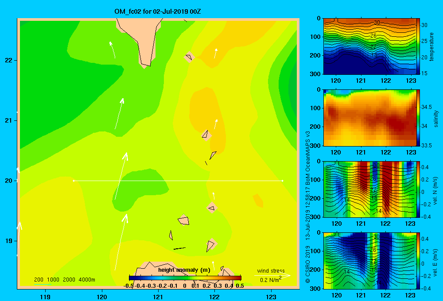Click the "height anomaly (m)" legend label
443x301 pixels.
(184, 270)
